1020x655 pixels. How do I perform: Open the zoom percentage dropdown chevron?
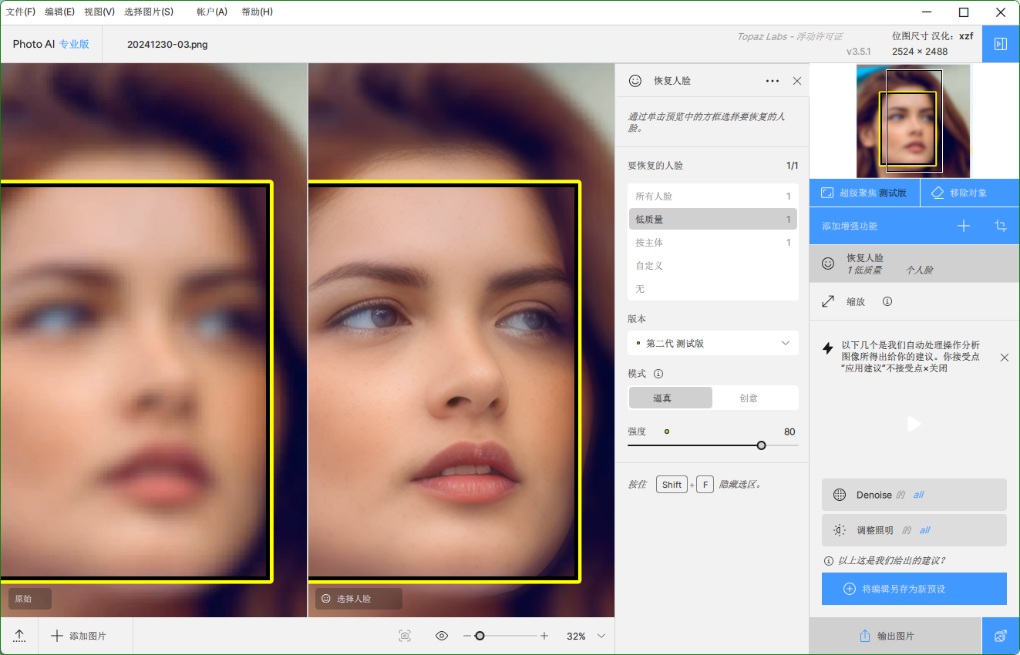click(x=601, y=636)
